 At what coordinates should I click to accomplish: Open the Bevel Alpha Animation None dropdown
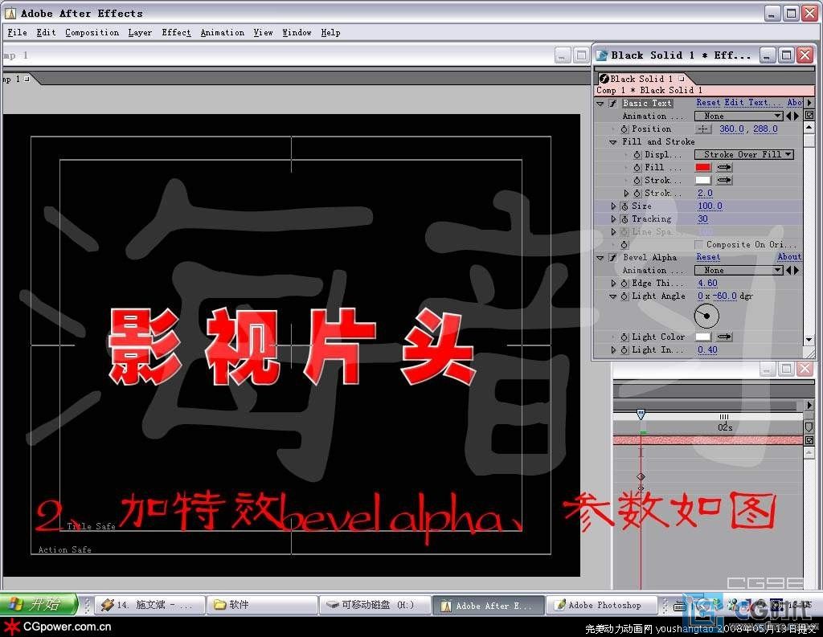(x=739, y=270)
